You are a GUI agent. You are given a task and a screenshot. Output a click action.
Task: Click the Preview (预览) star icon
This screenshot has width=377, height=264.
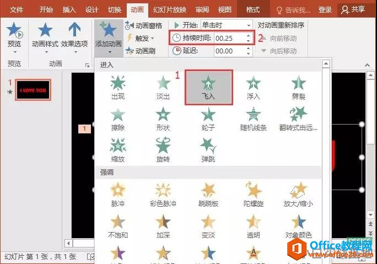[x=14, y=30]
